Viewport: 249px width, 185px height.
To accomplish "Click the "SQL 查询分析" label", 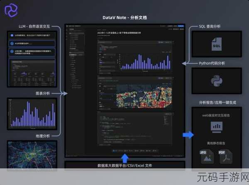I will coord(210,27).
